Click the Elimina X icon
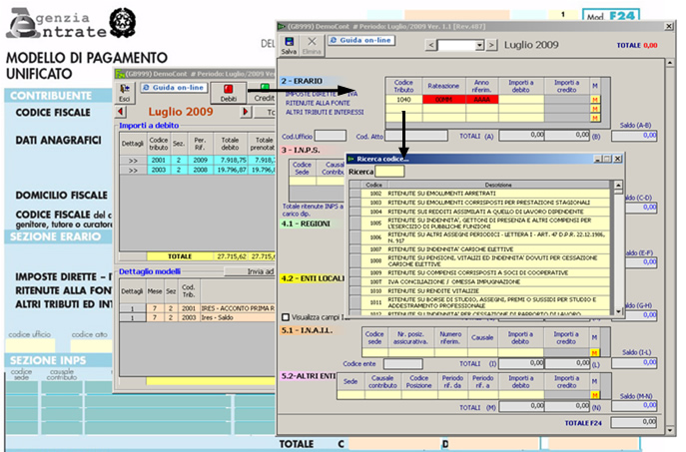The height and width of the screenshot is (452, 686). (311, 40)
